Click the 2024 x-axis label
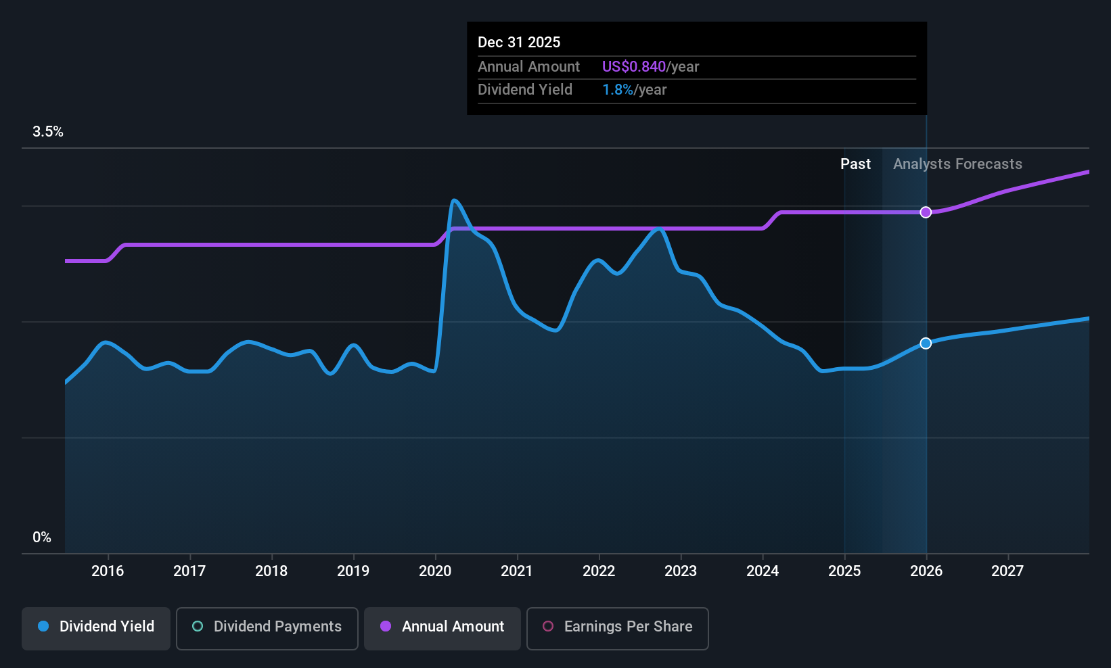 coord(763,571)
